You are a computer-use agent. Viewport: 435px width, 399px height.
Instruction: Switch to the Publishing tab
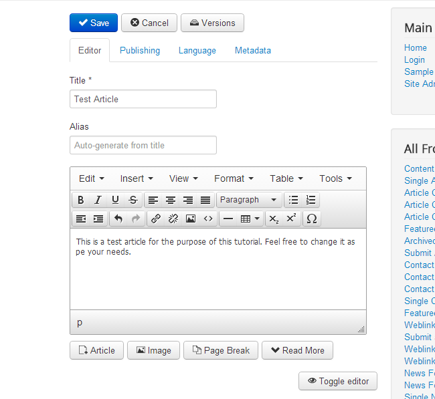point(140,50)
